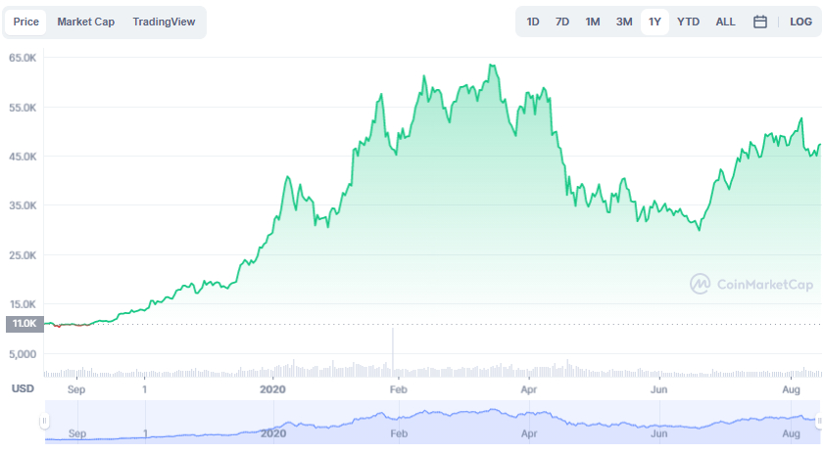Click the Feb label in the range navigator
The width and height of the screenshot is (824, 453).
coord(399,433)
